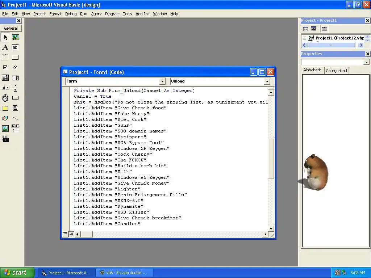
Task: Select the Data control tool
Action: (16, 129)
